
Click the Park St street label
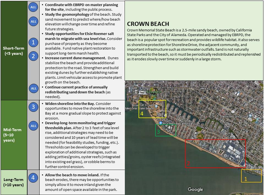pos(257,133)
